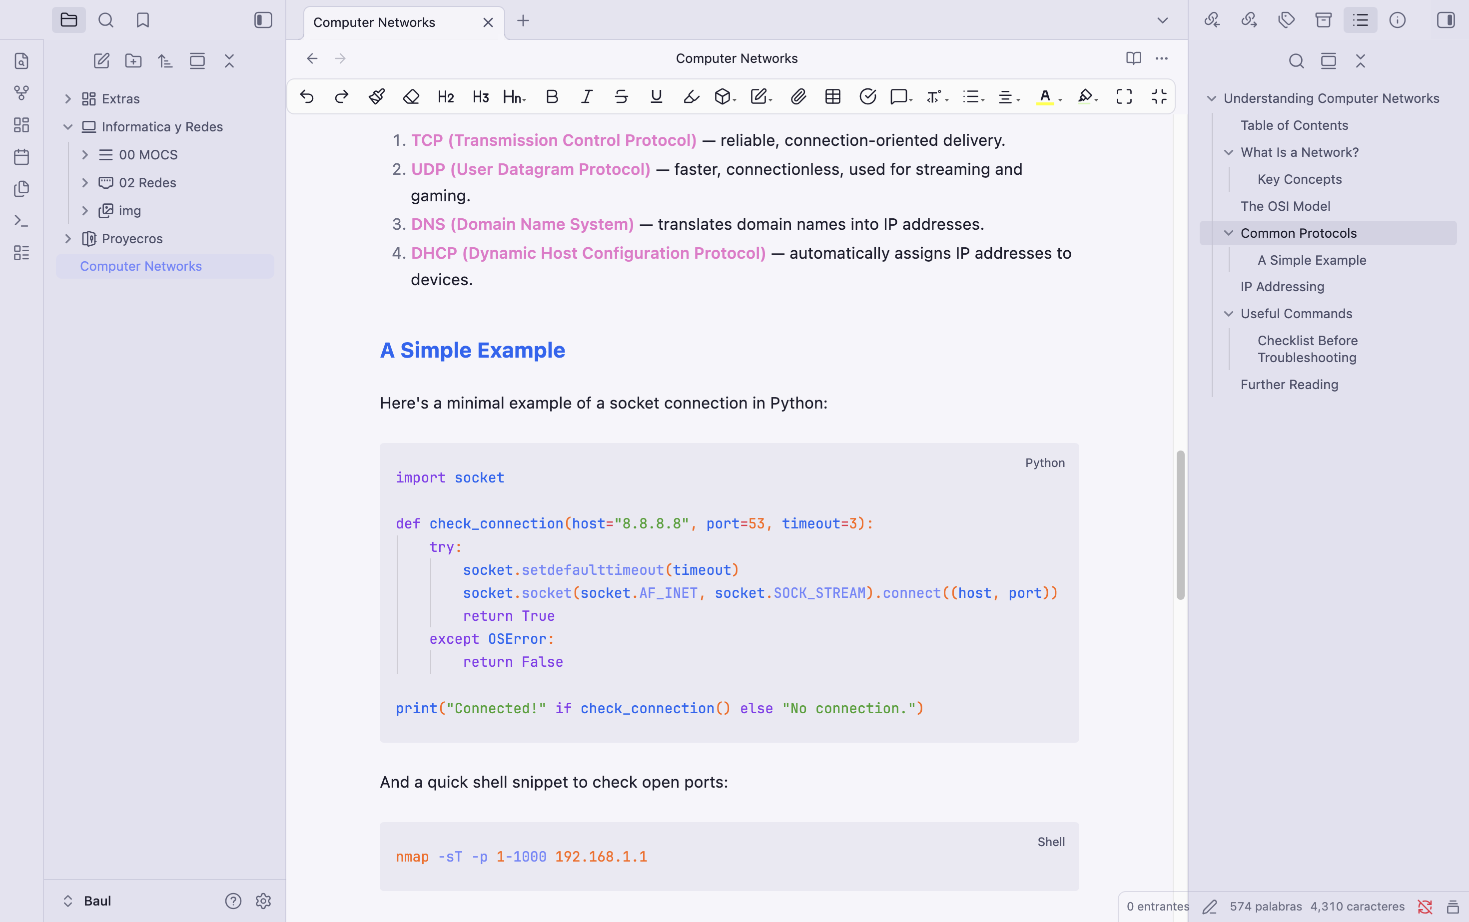The width and height of the screenshot is (1469, 922).
Task: Collapse the Useful Commands outline section
Action: (1228, 314)
